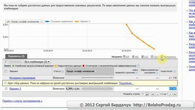Download report via TSV link
The width and height of the screenshot is (195, 110).
point(155,57)
